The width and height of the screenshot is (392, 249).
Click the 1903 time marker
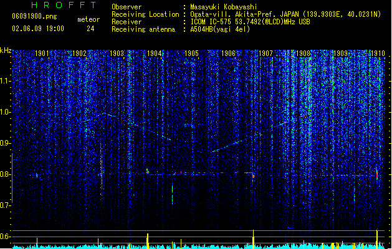coord(117,54)
